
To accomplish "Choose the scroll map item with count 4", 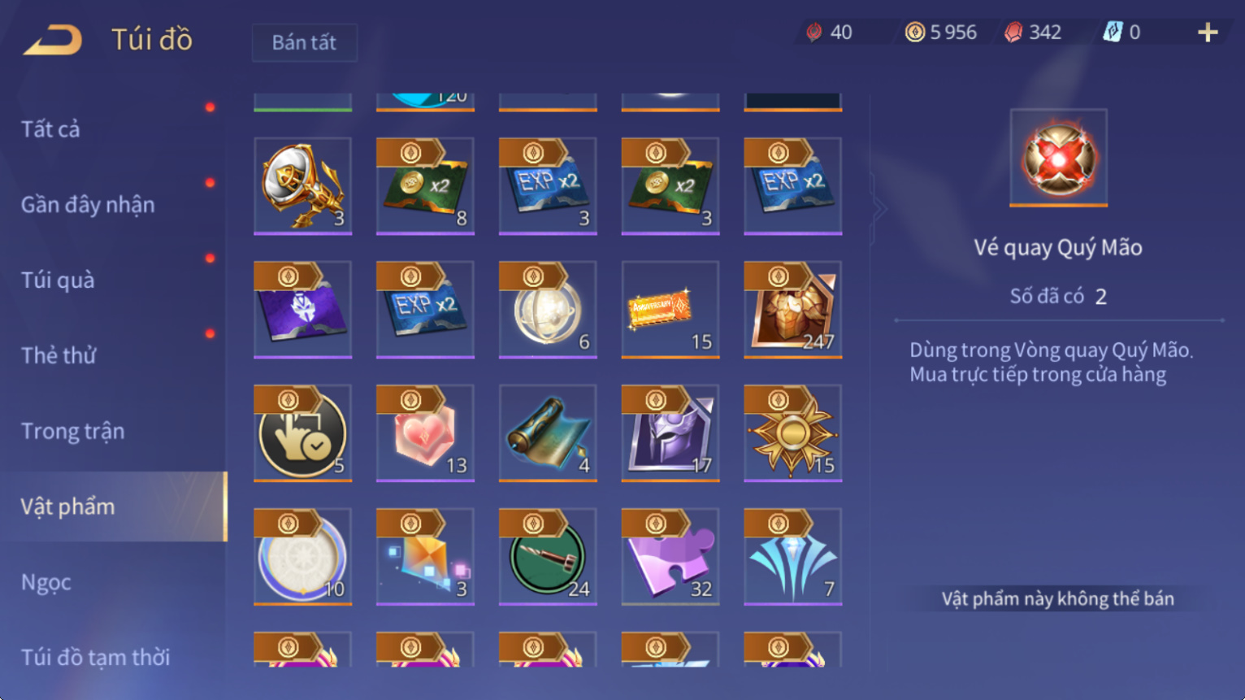I will [548, 433].
